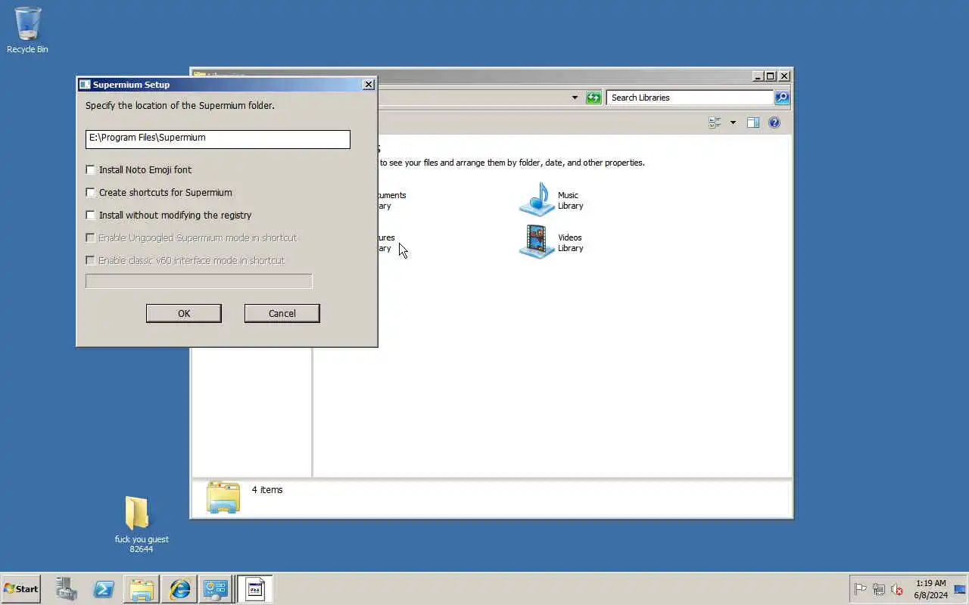The height and width of the screenshot is (605, 969).
Task: Select the 'Videos Library' label text
Action: click(570, 243)
